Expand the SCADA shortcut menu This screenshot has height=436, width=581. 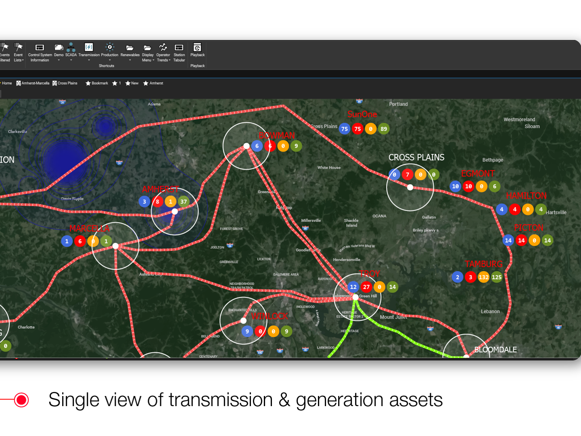coord(71,52)
